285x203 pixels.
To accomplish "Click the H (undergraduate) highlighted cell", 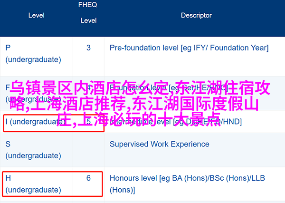I will click(53, 184).
